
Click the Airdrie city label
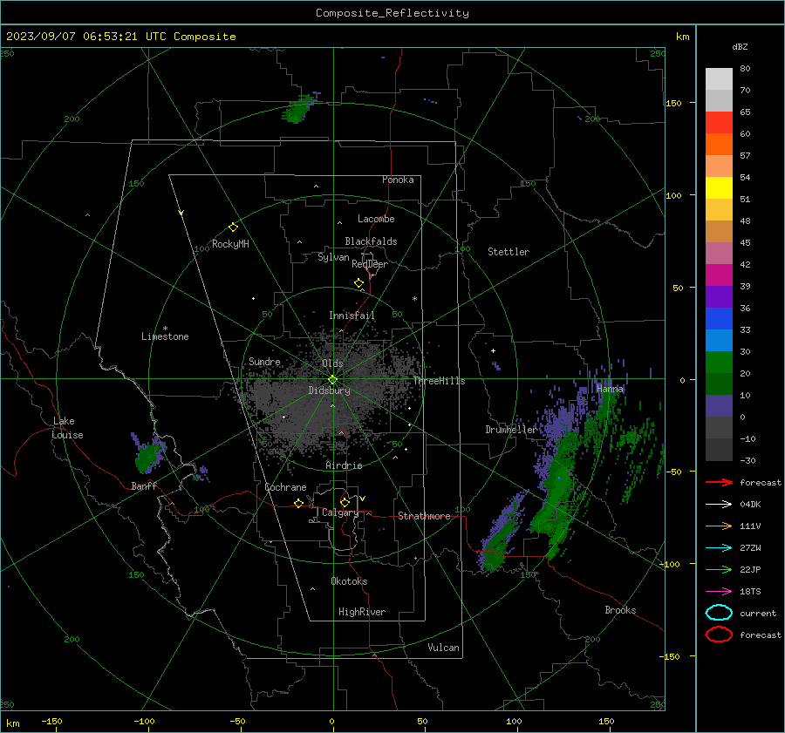(344, 465)
